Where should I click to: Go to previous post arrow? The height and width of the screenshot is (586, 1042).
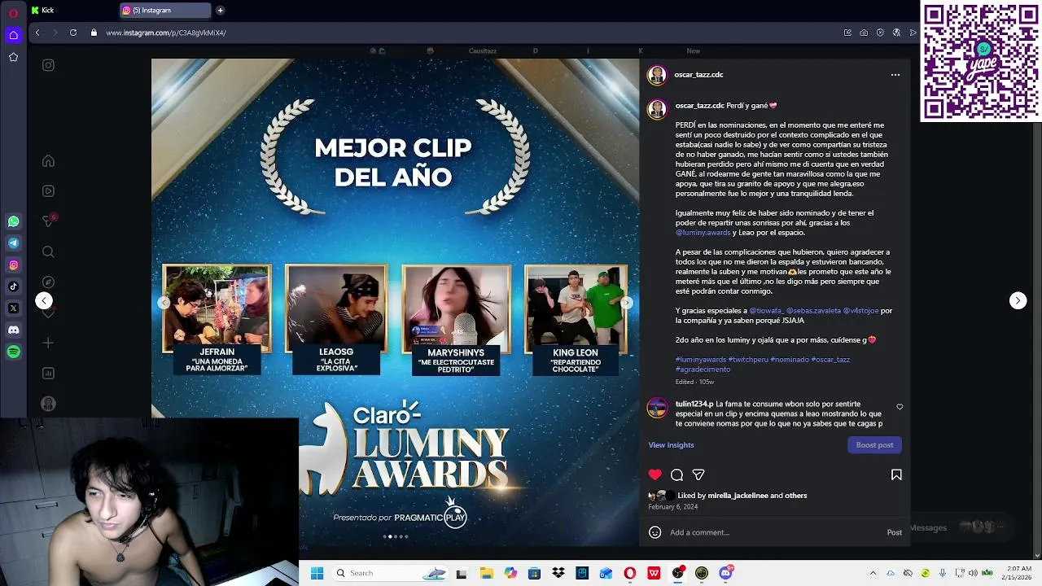[x=44, y=300]
